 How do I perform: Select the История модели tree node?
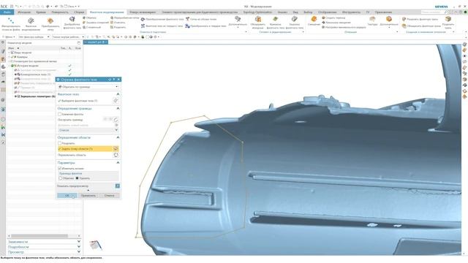(x=28, y=66)
